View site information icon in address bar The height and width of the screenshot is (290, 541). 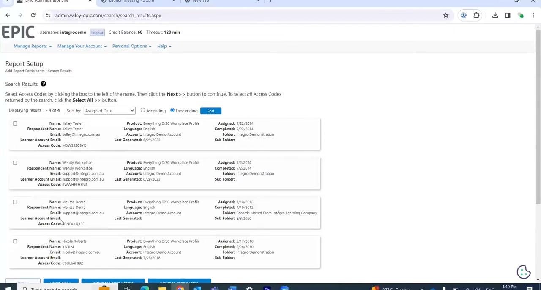pyautogui.click(x=48, y=15)
